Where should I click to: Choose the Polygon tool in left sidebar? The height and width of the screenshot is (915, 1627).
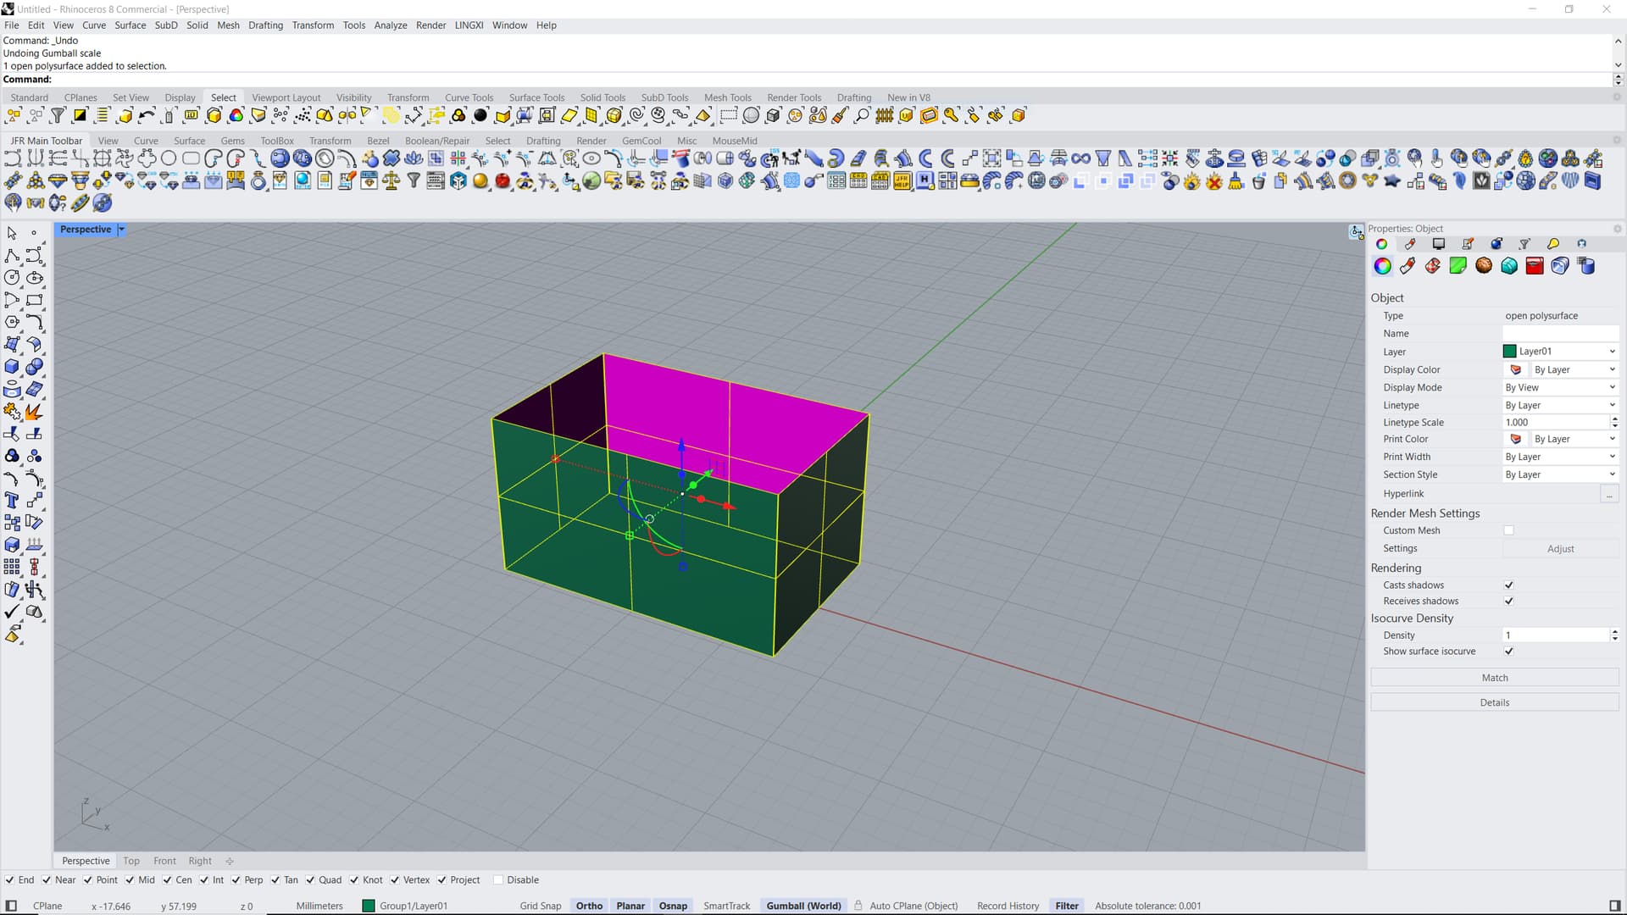(12, 322)
